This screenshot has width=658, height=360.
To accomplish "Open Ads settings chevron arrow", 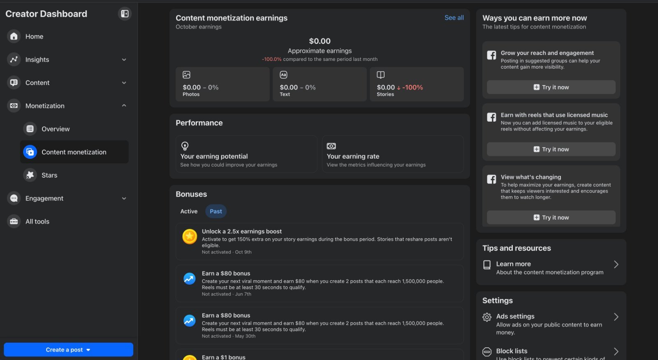I will (x=616, y=317).
